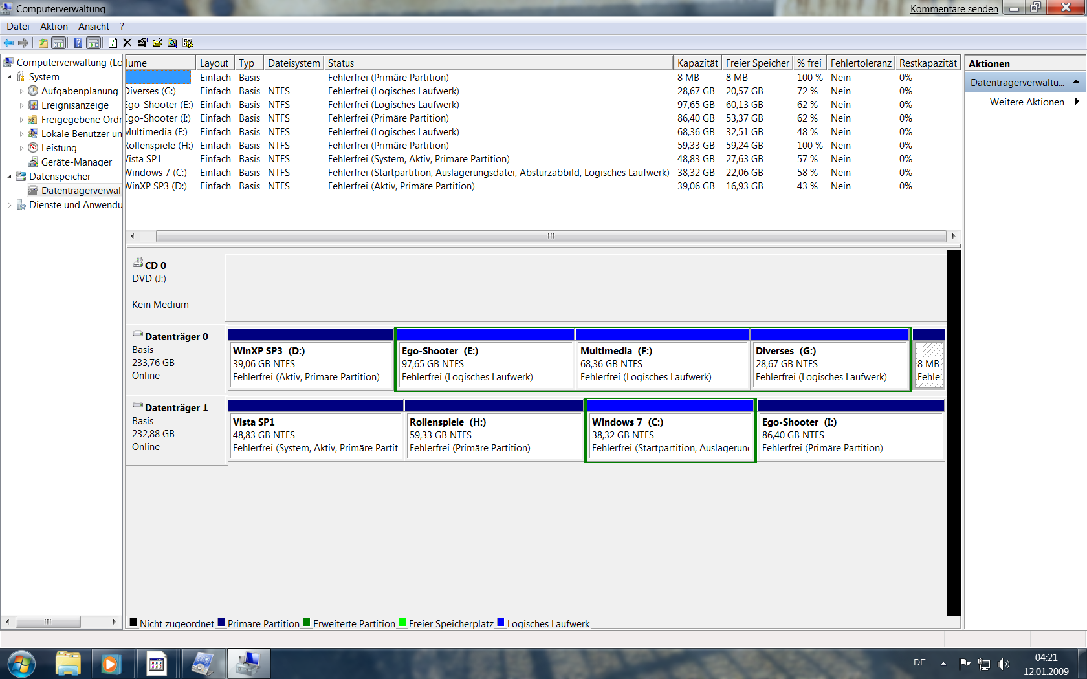Select Ego-Shooter (E:) partition block
This screenshot has width=1087, height=679.
click(x=485, y=360)
